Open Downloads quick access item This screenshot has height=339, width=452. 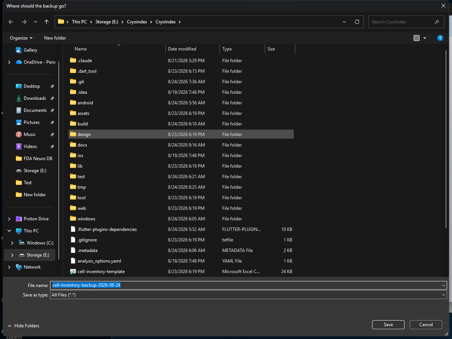(35, 98)
